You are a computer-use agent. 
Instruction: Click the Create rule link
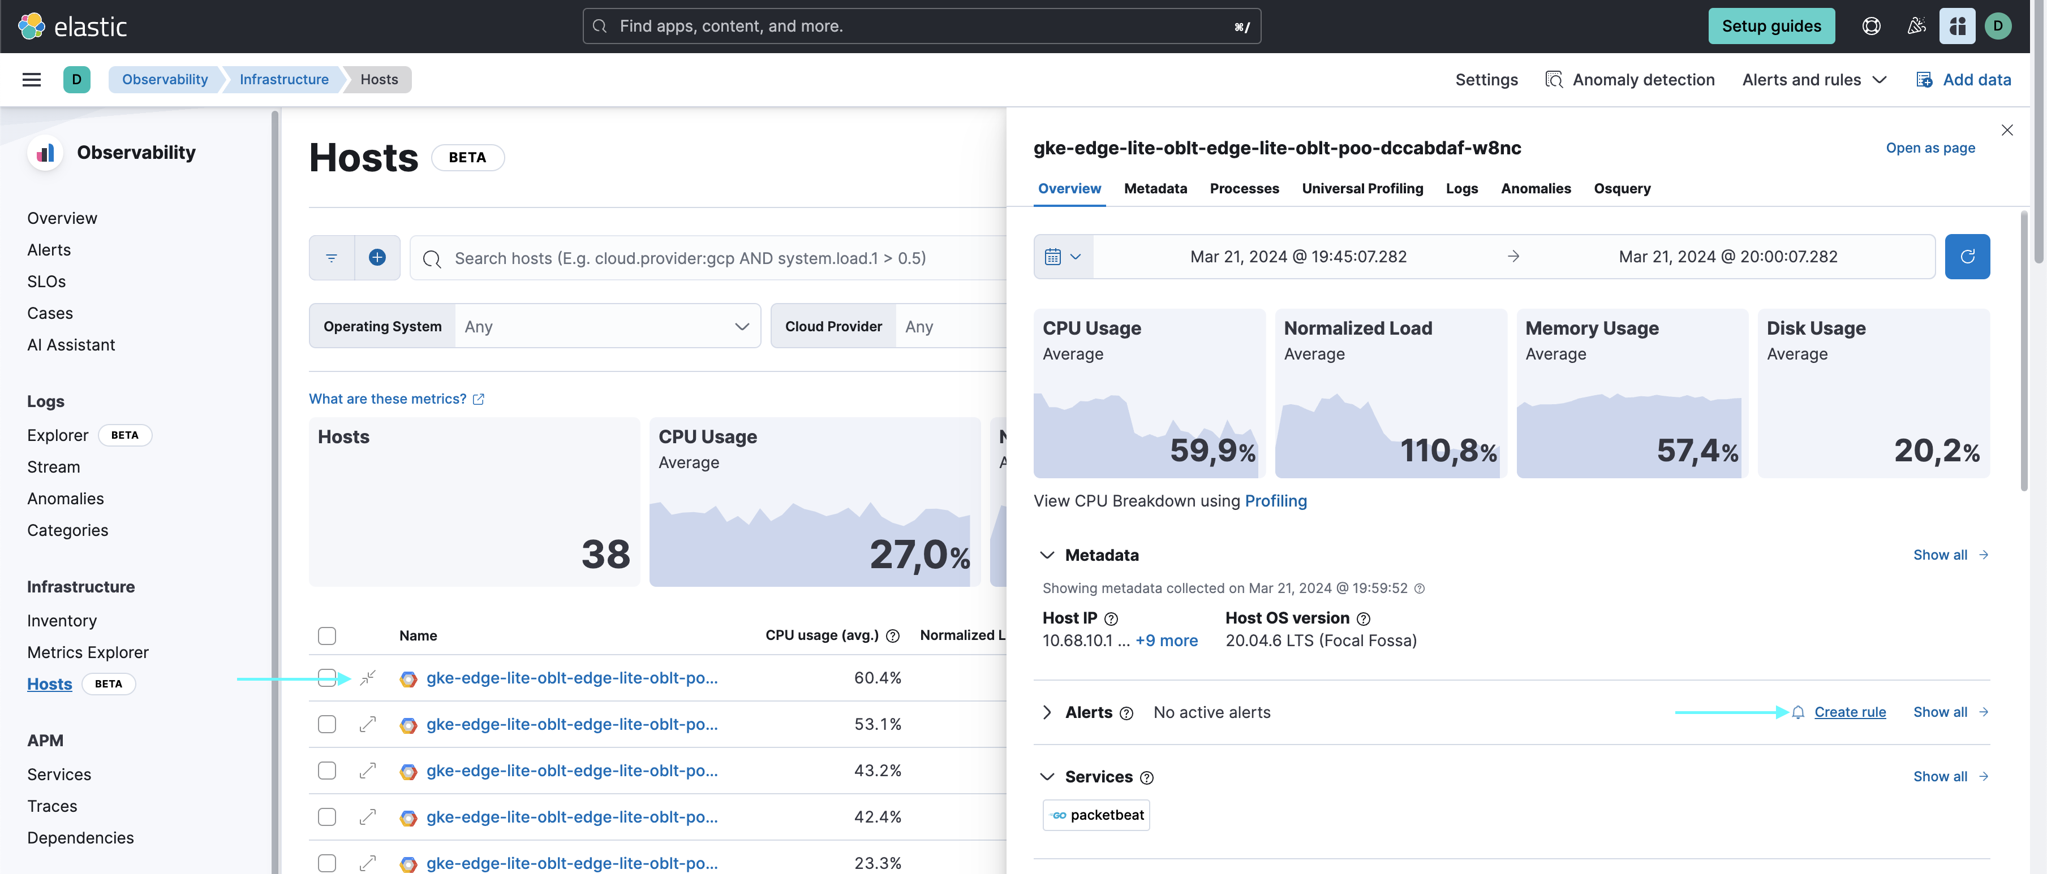(1849, 713)
